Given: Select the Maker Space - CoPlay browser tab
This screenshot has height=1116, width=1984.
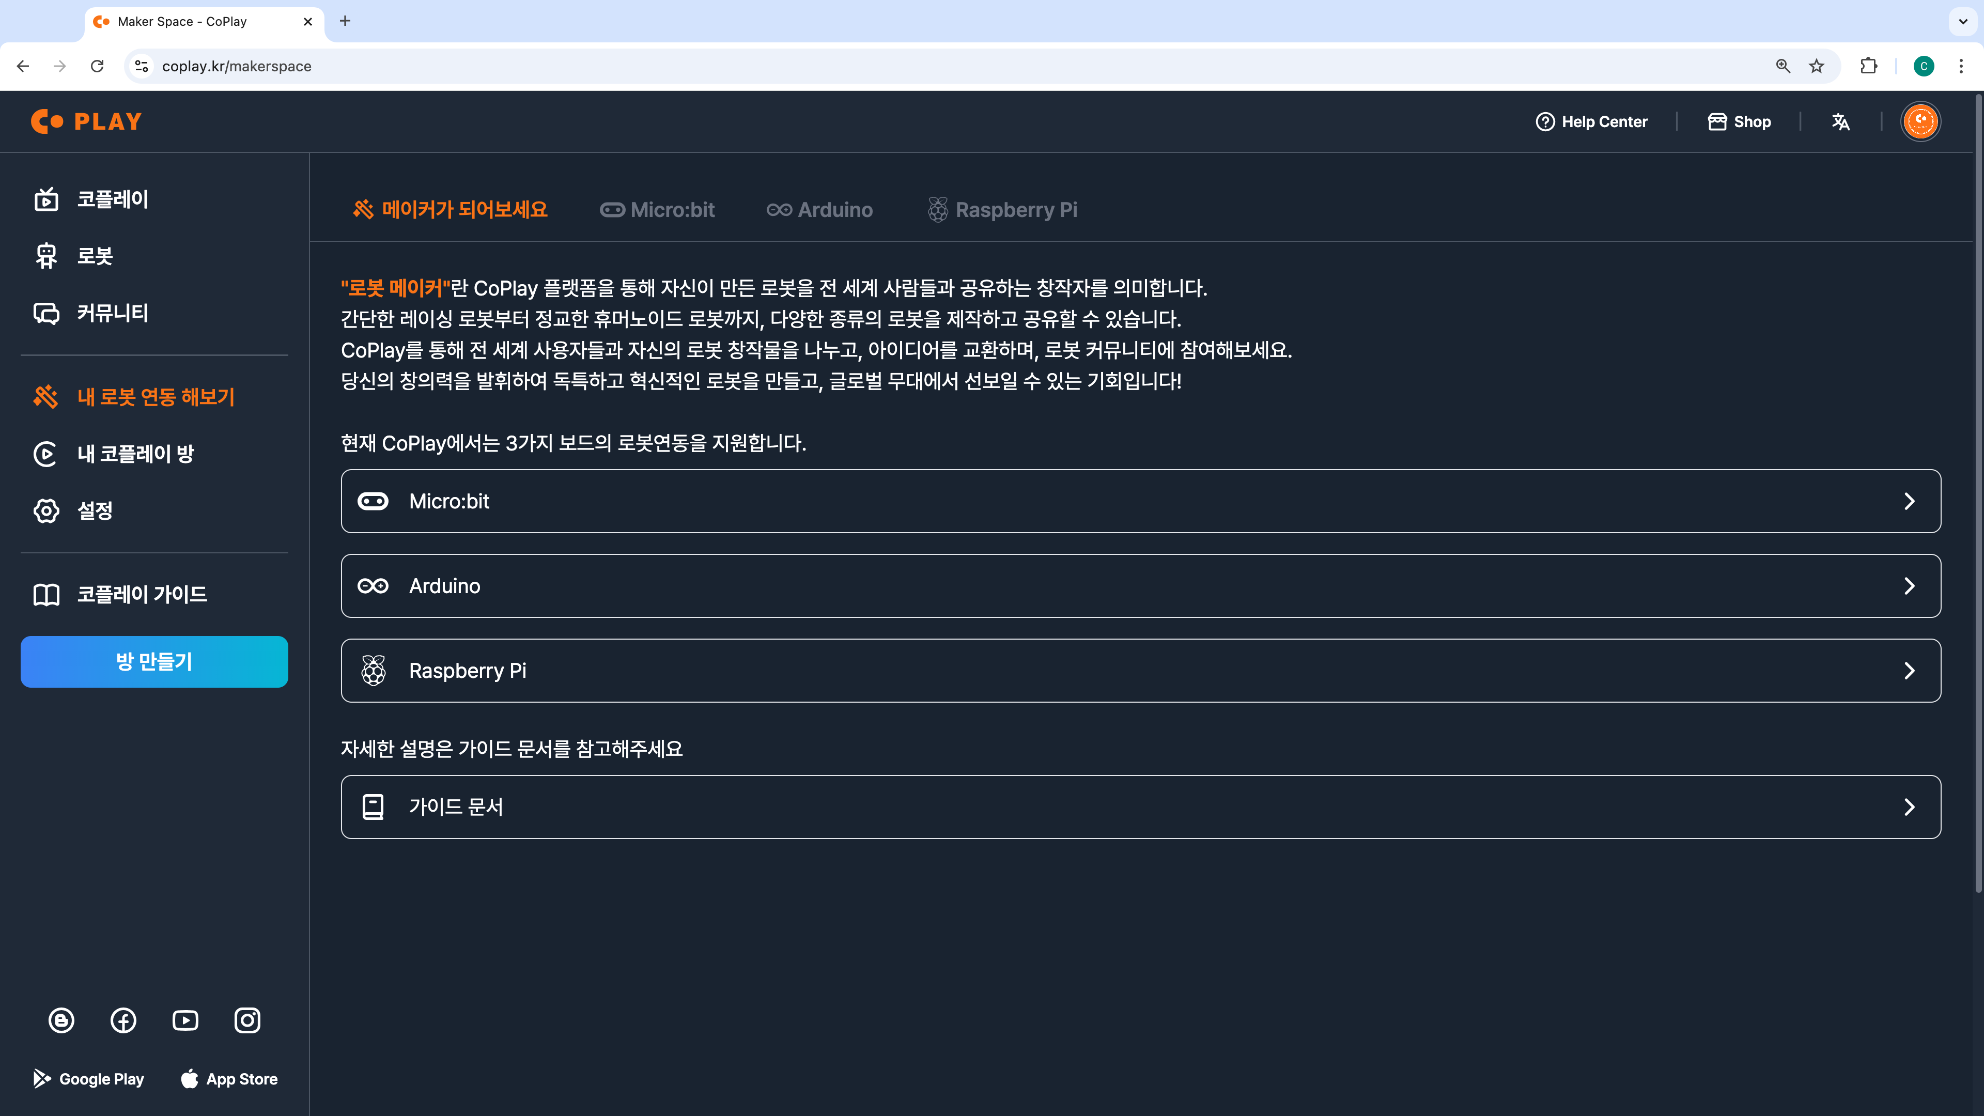Looking at the screenshot, I should click(204, 22).
